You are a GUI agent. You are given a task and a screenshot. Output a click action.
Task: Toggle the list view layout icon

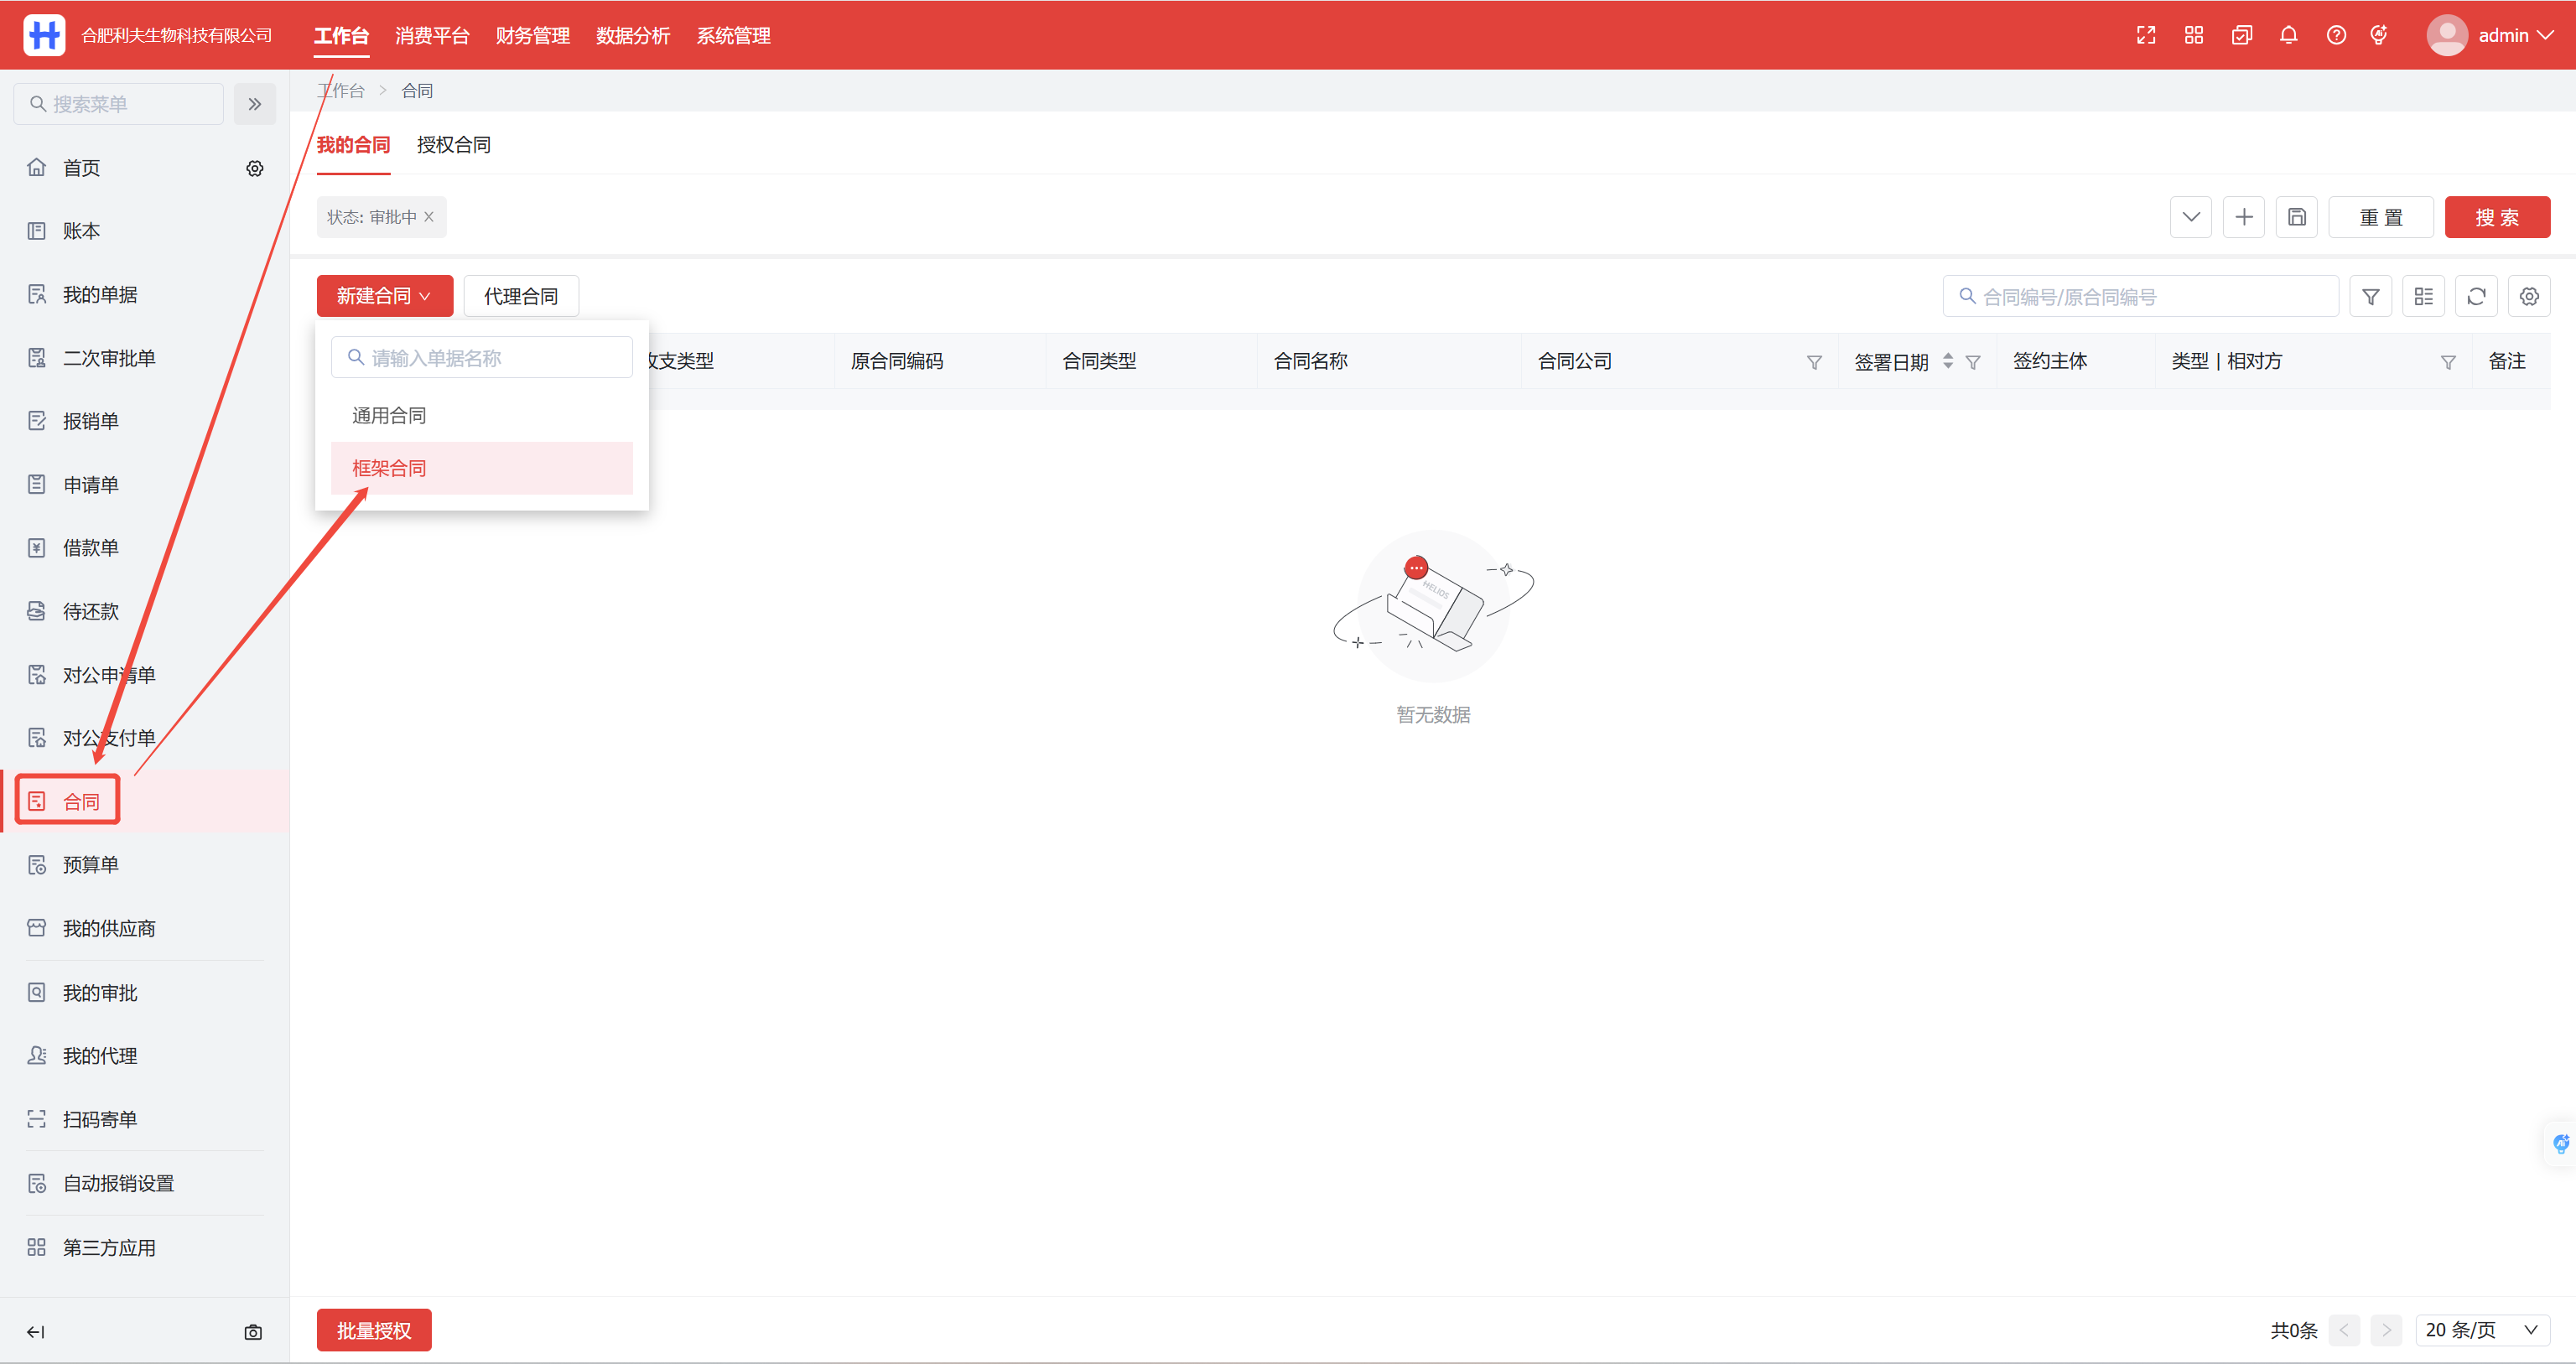click(2423, 296)
